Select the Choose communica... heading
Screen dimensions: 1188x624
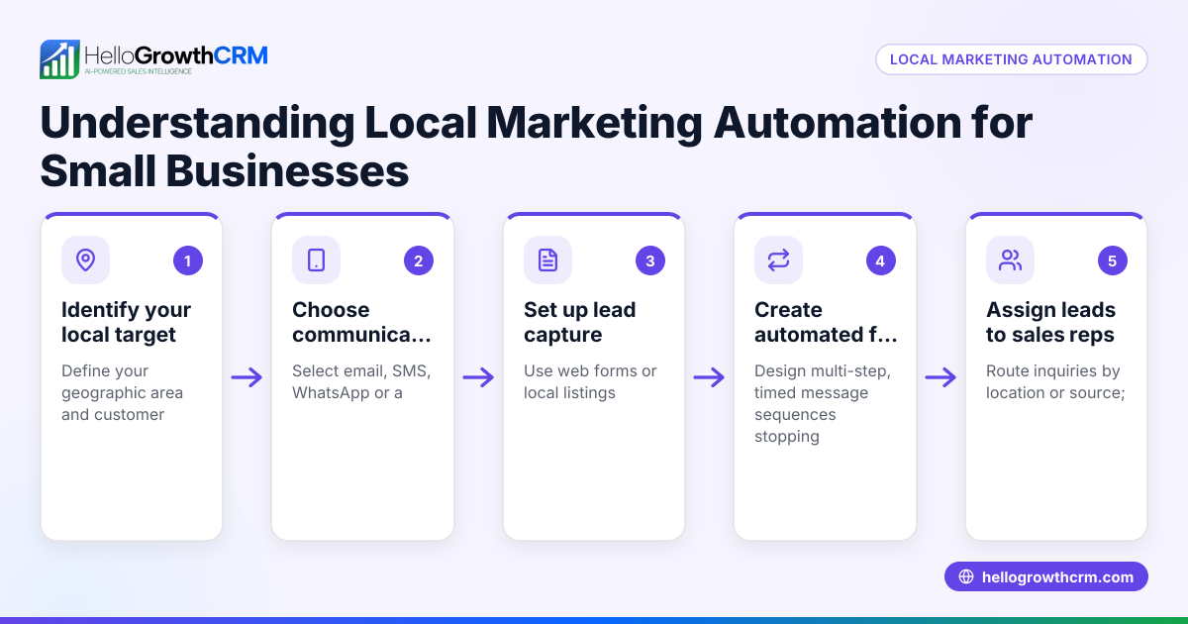(x=361, y=322)
